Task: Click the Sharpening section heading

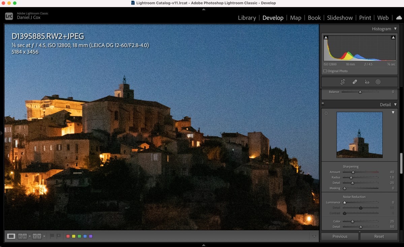Action: pos(350,167)
